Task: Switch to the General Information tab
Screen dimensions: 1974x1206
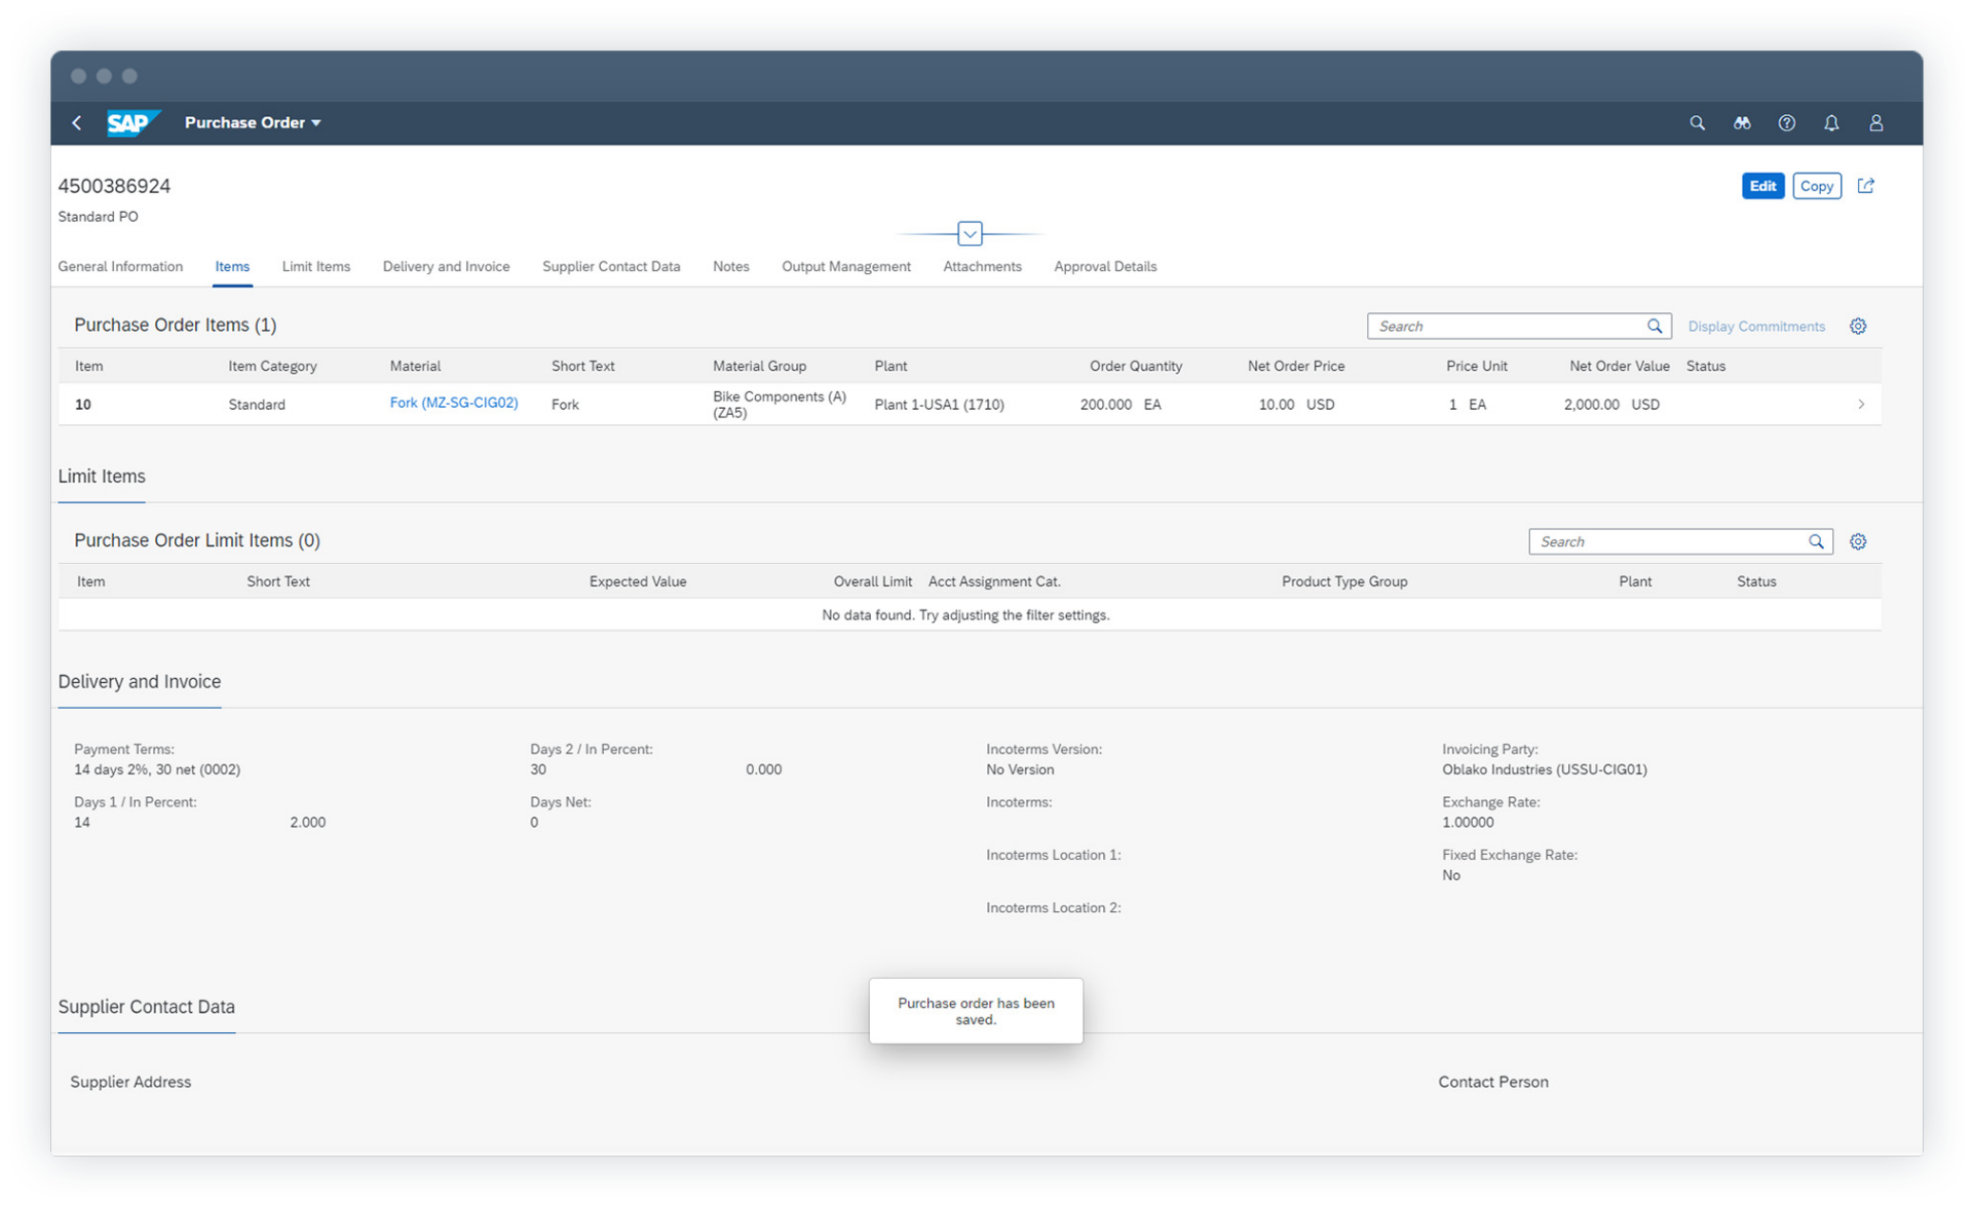Action: [x=120, y=266]
